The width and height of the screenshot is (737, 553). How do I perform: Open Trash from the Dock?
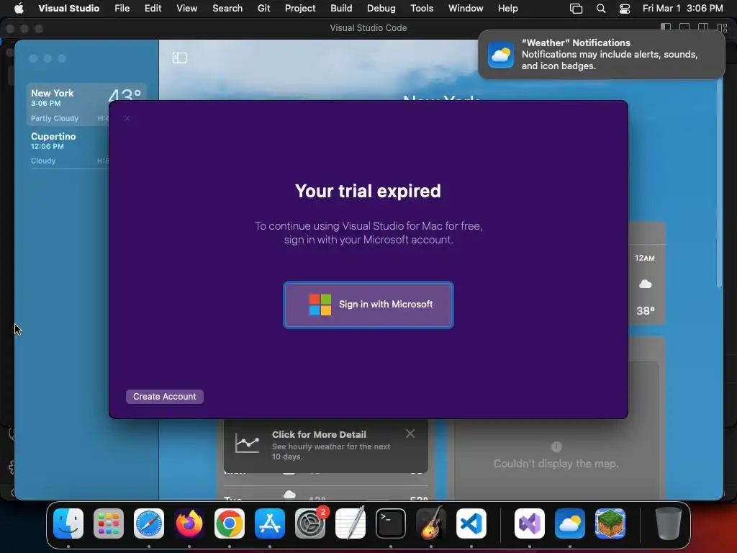click(668, 523)
